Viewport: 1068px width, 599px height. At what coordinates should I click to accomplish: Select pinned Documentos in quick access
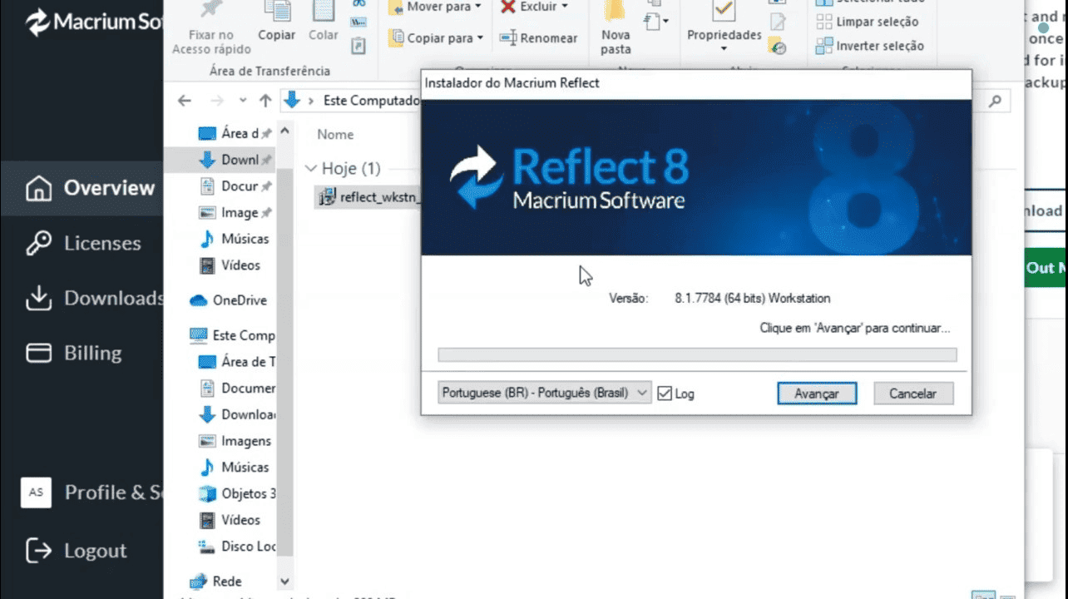coord(235,186)
